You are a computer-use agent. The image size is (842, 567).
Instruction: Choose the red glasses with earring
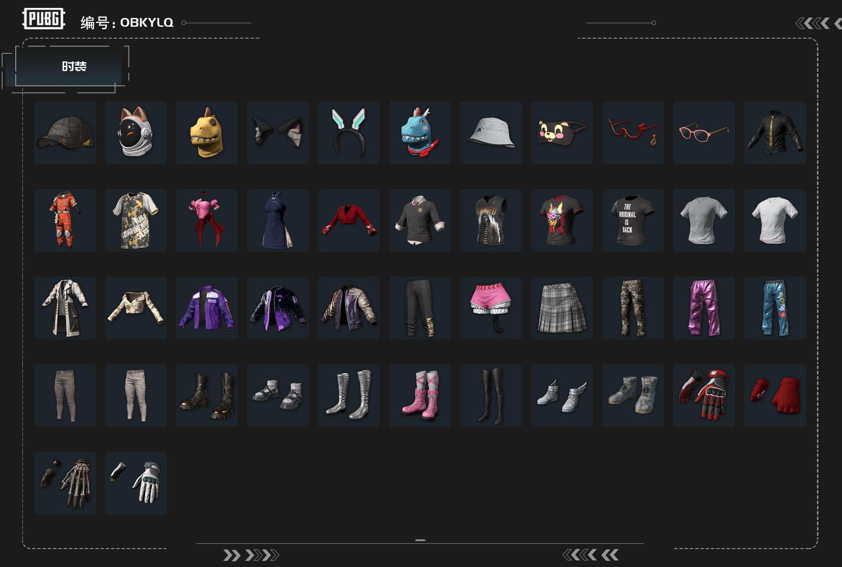click(x=633, y=132)
